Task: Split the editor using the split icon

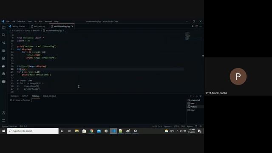Action: click(197, 26)
